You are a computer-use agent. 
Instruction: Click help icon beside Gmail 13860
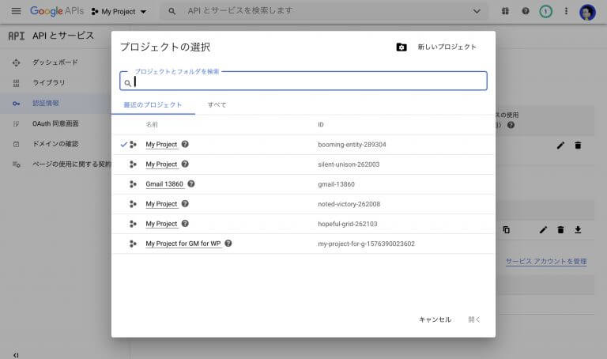pyautogui.click(x=190, y=183)
